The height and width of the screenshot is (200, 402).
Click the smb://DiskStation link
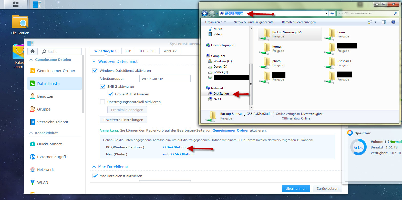coord(178,154)
